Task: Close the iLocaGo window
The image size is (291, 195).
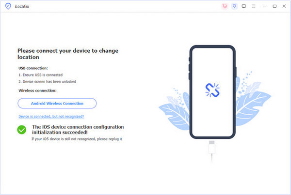Action: (284, 6)
